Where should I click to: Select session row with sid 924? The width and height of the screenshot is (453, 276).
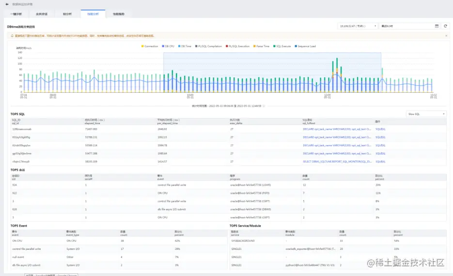(228, 185)
